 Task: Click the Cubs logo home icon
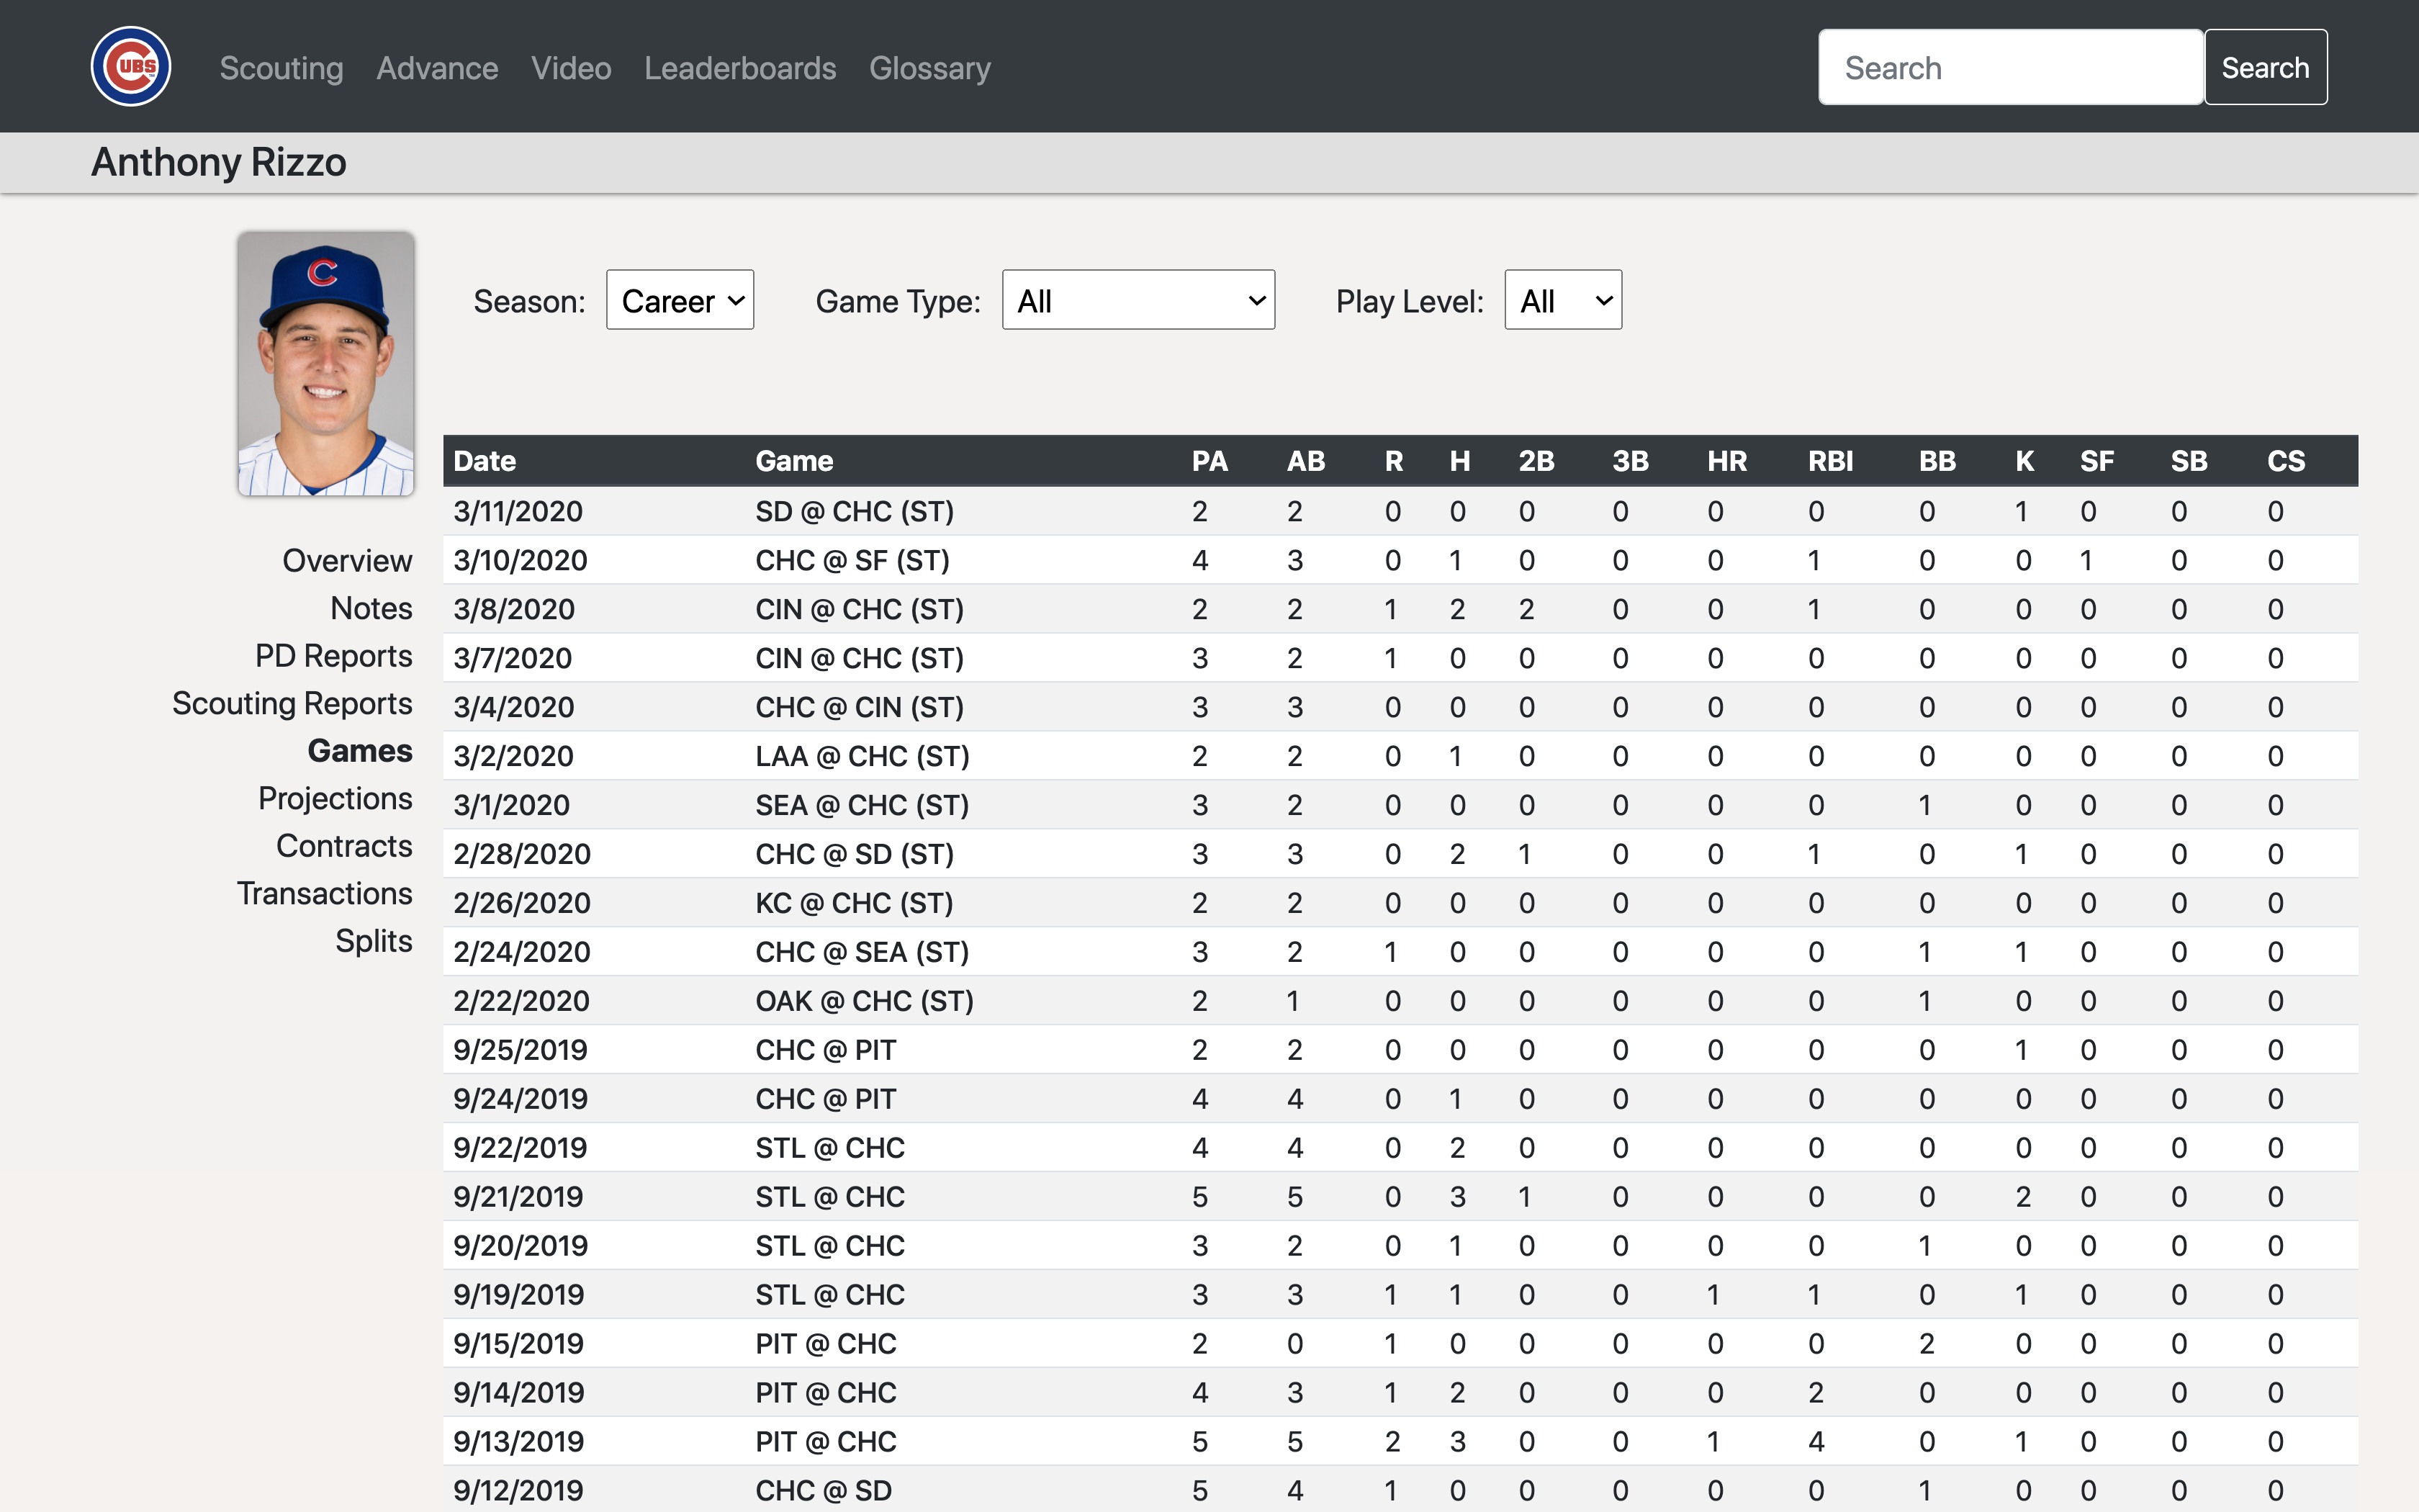click(131, 67)
